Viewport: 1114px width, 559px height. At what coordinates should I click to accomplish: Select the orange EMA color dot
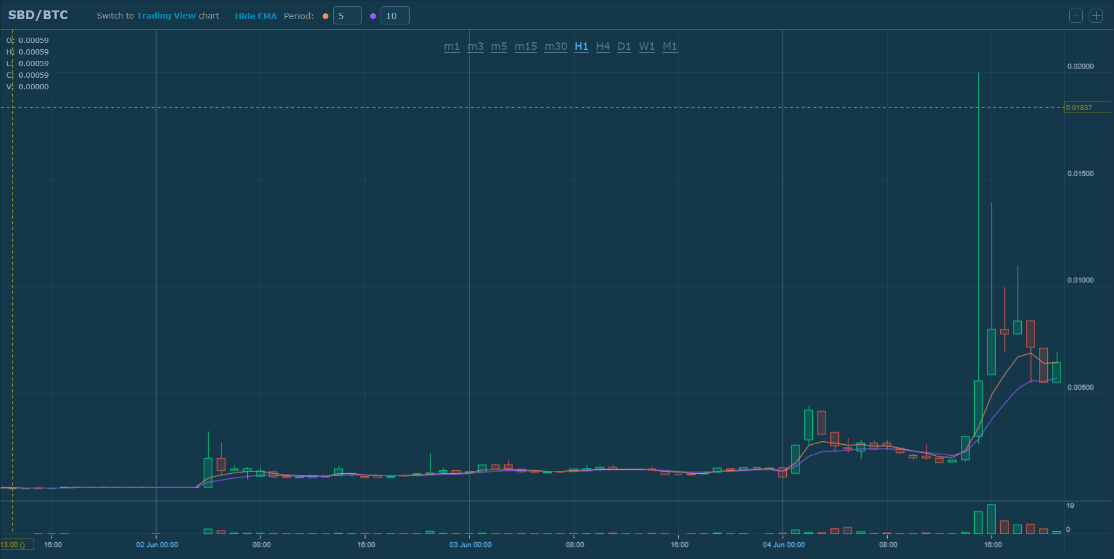325,16
